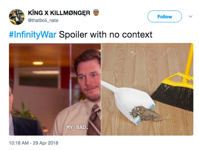
Task: Click the striped necktie in left photo
Action: [x=94, y=120]
